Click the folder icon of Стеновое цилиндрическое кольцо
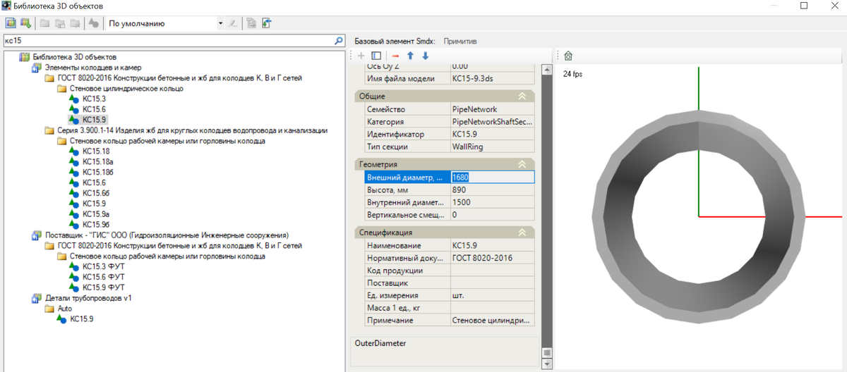This screenshot has height=372, width=847. (61, 89)
